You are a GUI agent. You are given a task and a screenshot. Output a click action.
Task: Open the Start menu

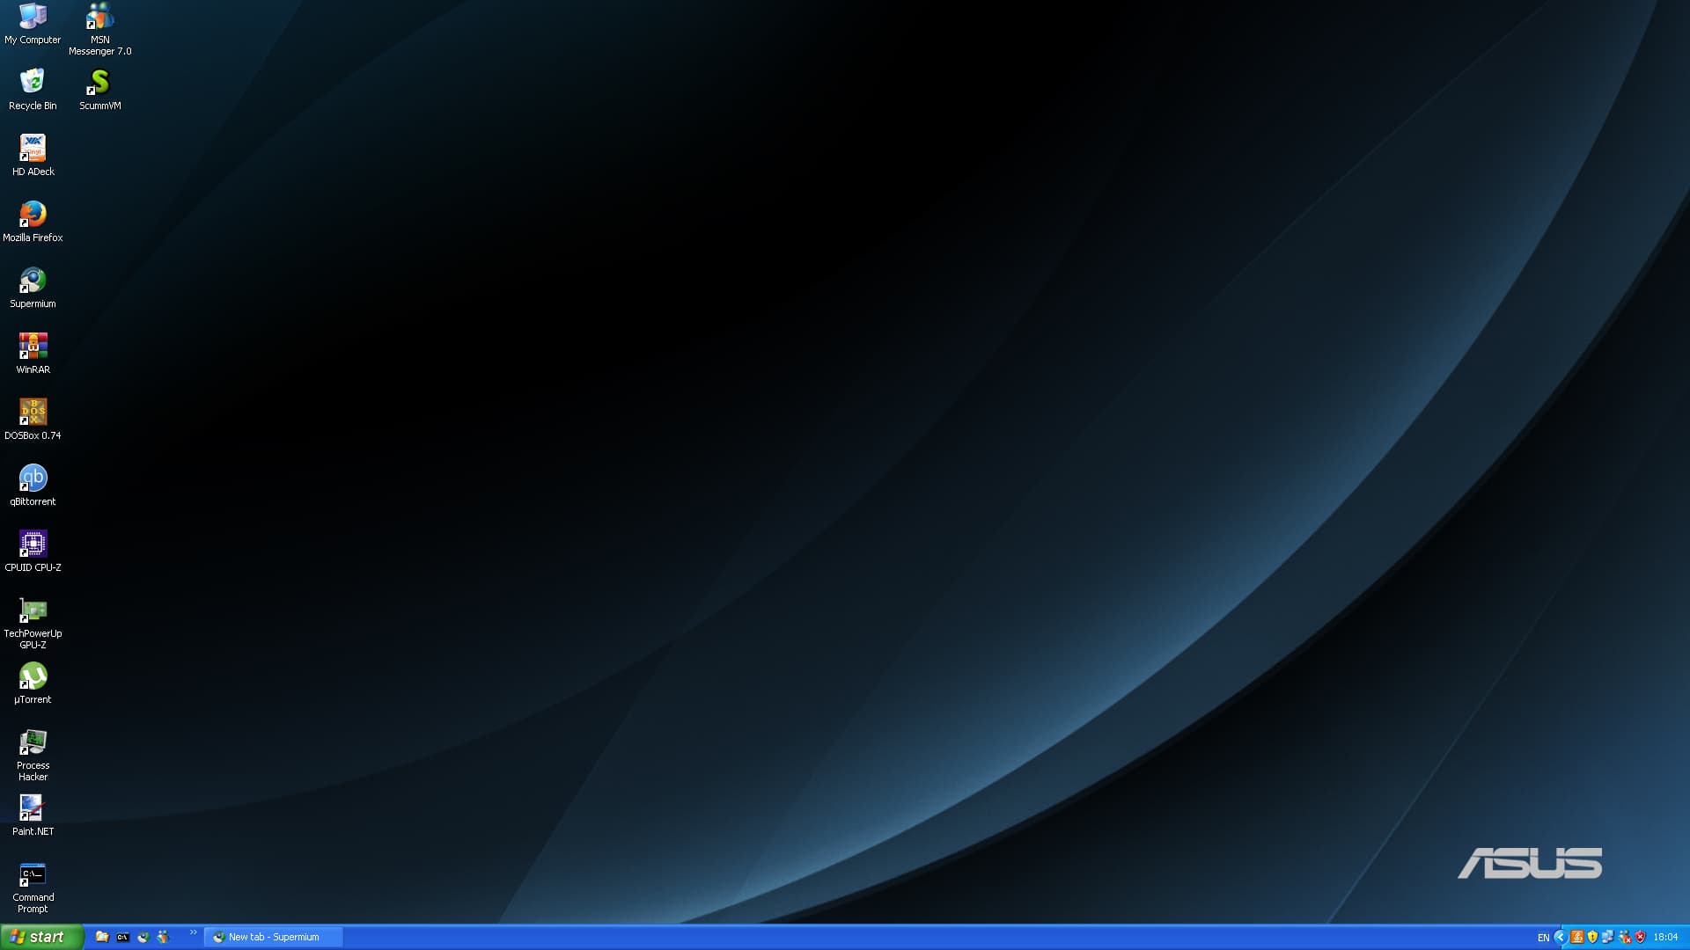[41, 937]
